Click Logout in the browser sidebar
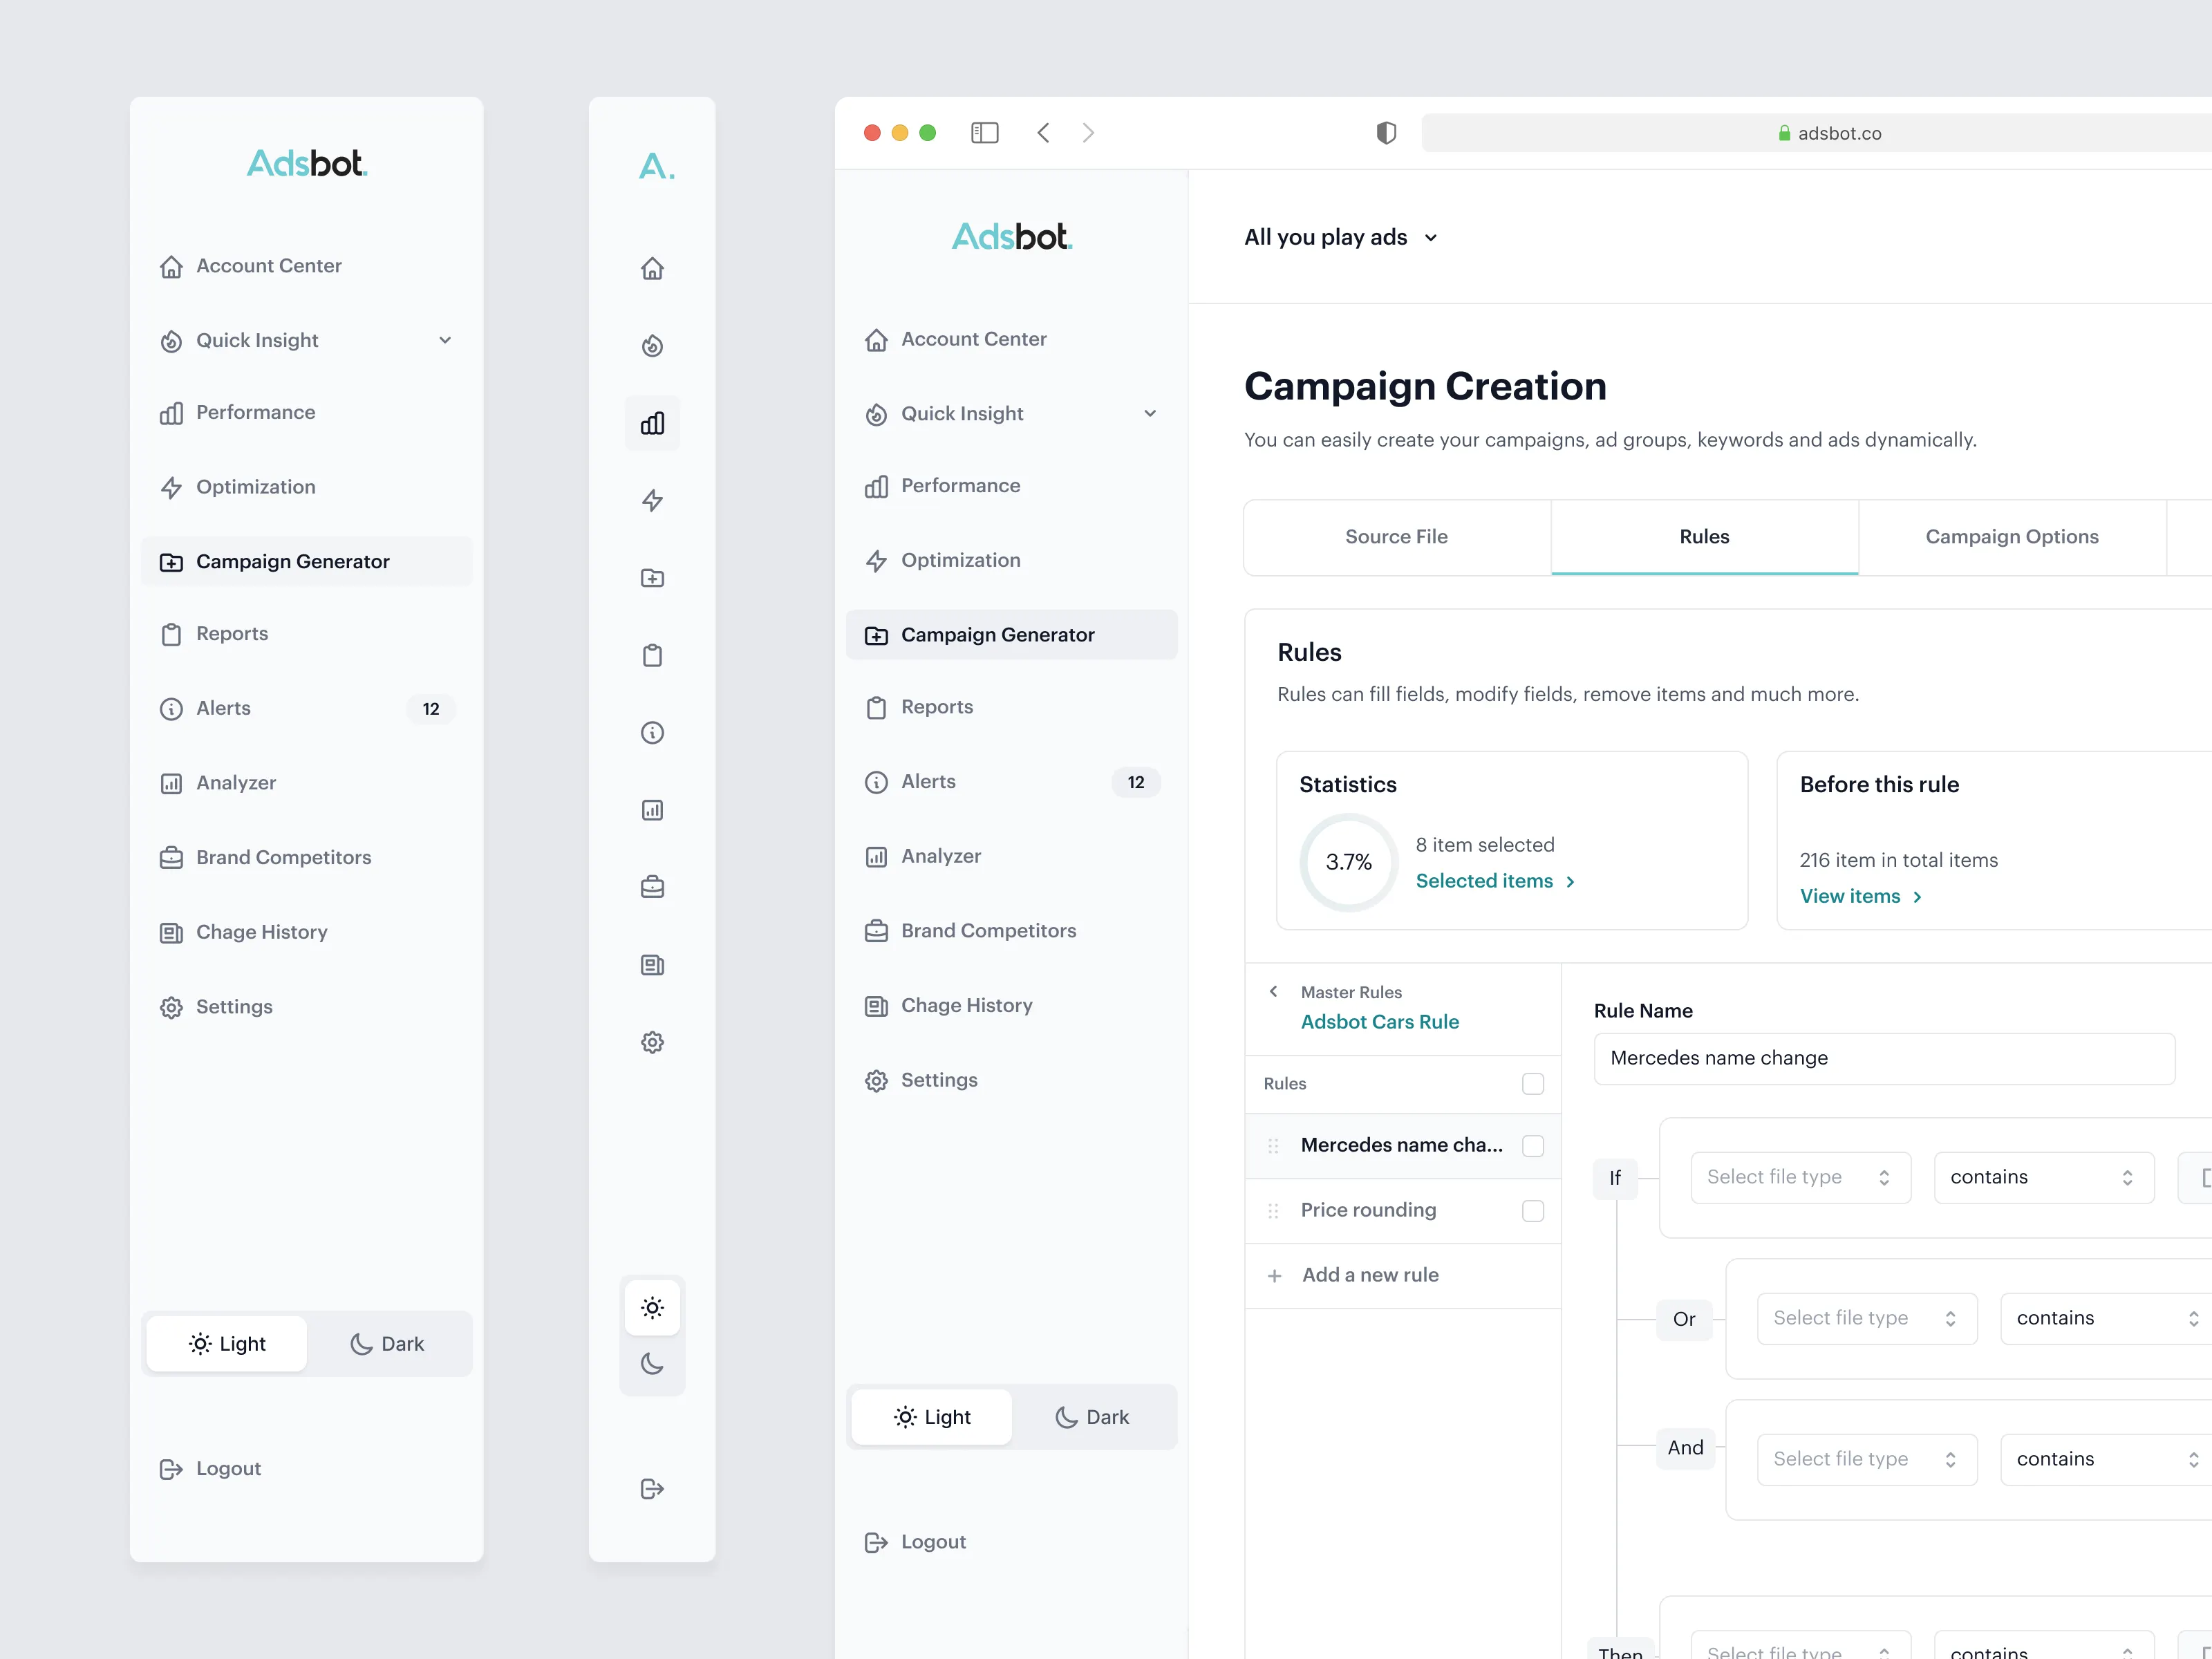2212x1659 pixels. tap(915, 1542)
